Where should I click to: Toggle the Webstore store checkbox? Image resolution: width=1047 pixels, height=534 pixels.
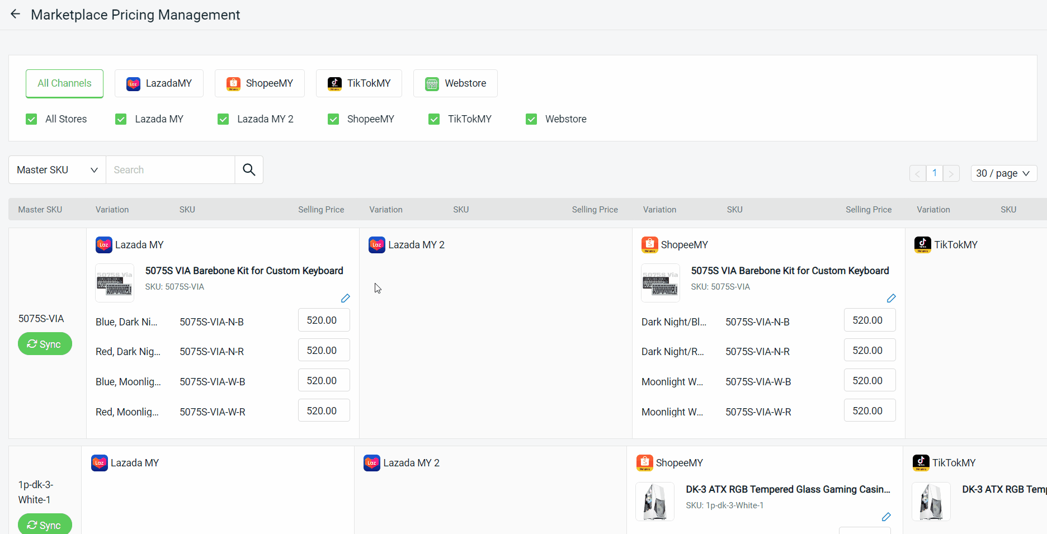pyautogui.click(x=531, y=119)
